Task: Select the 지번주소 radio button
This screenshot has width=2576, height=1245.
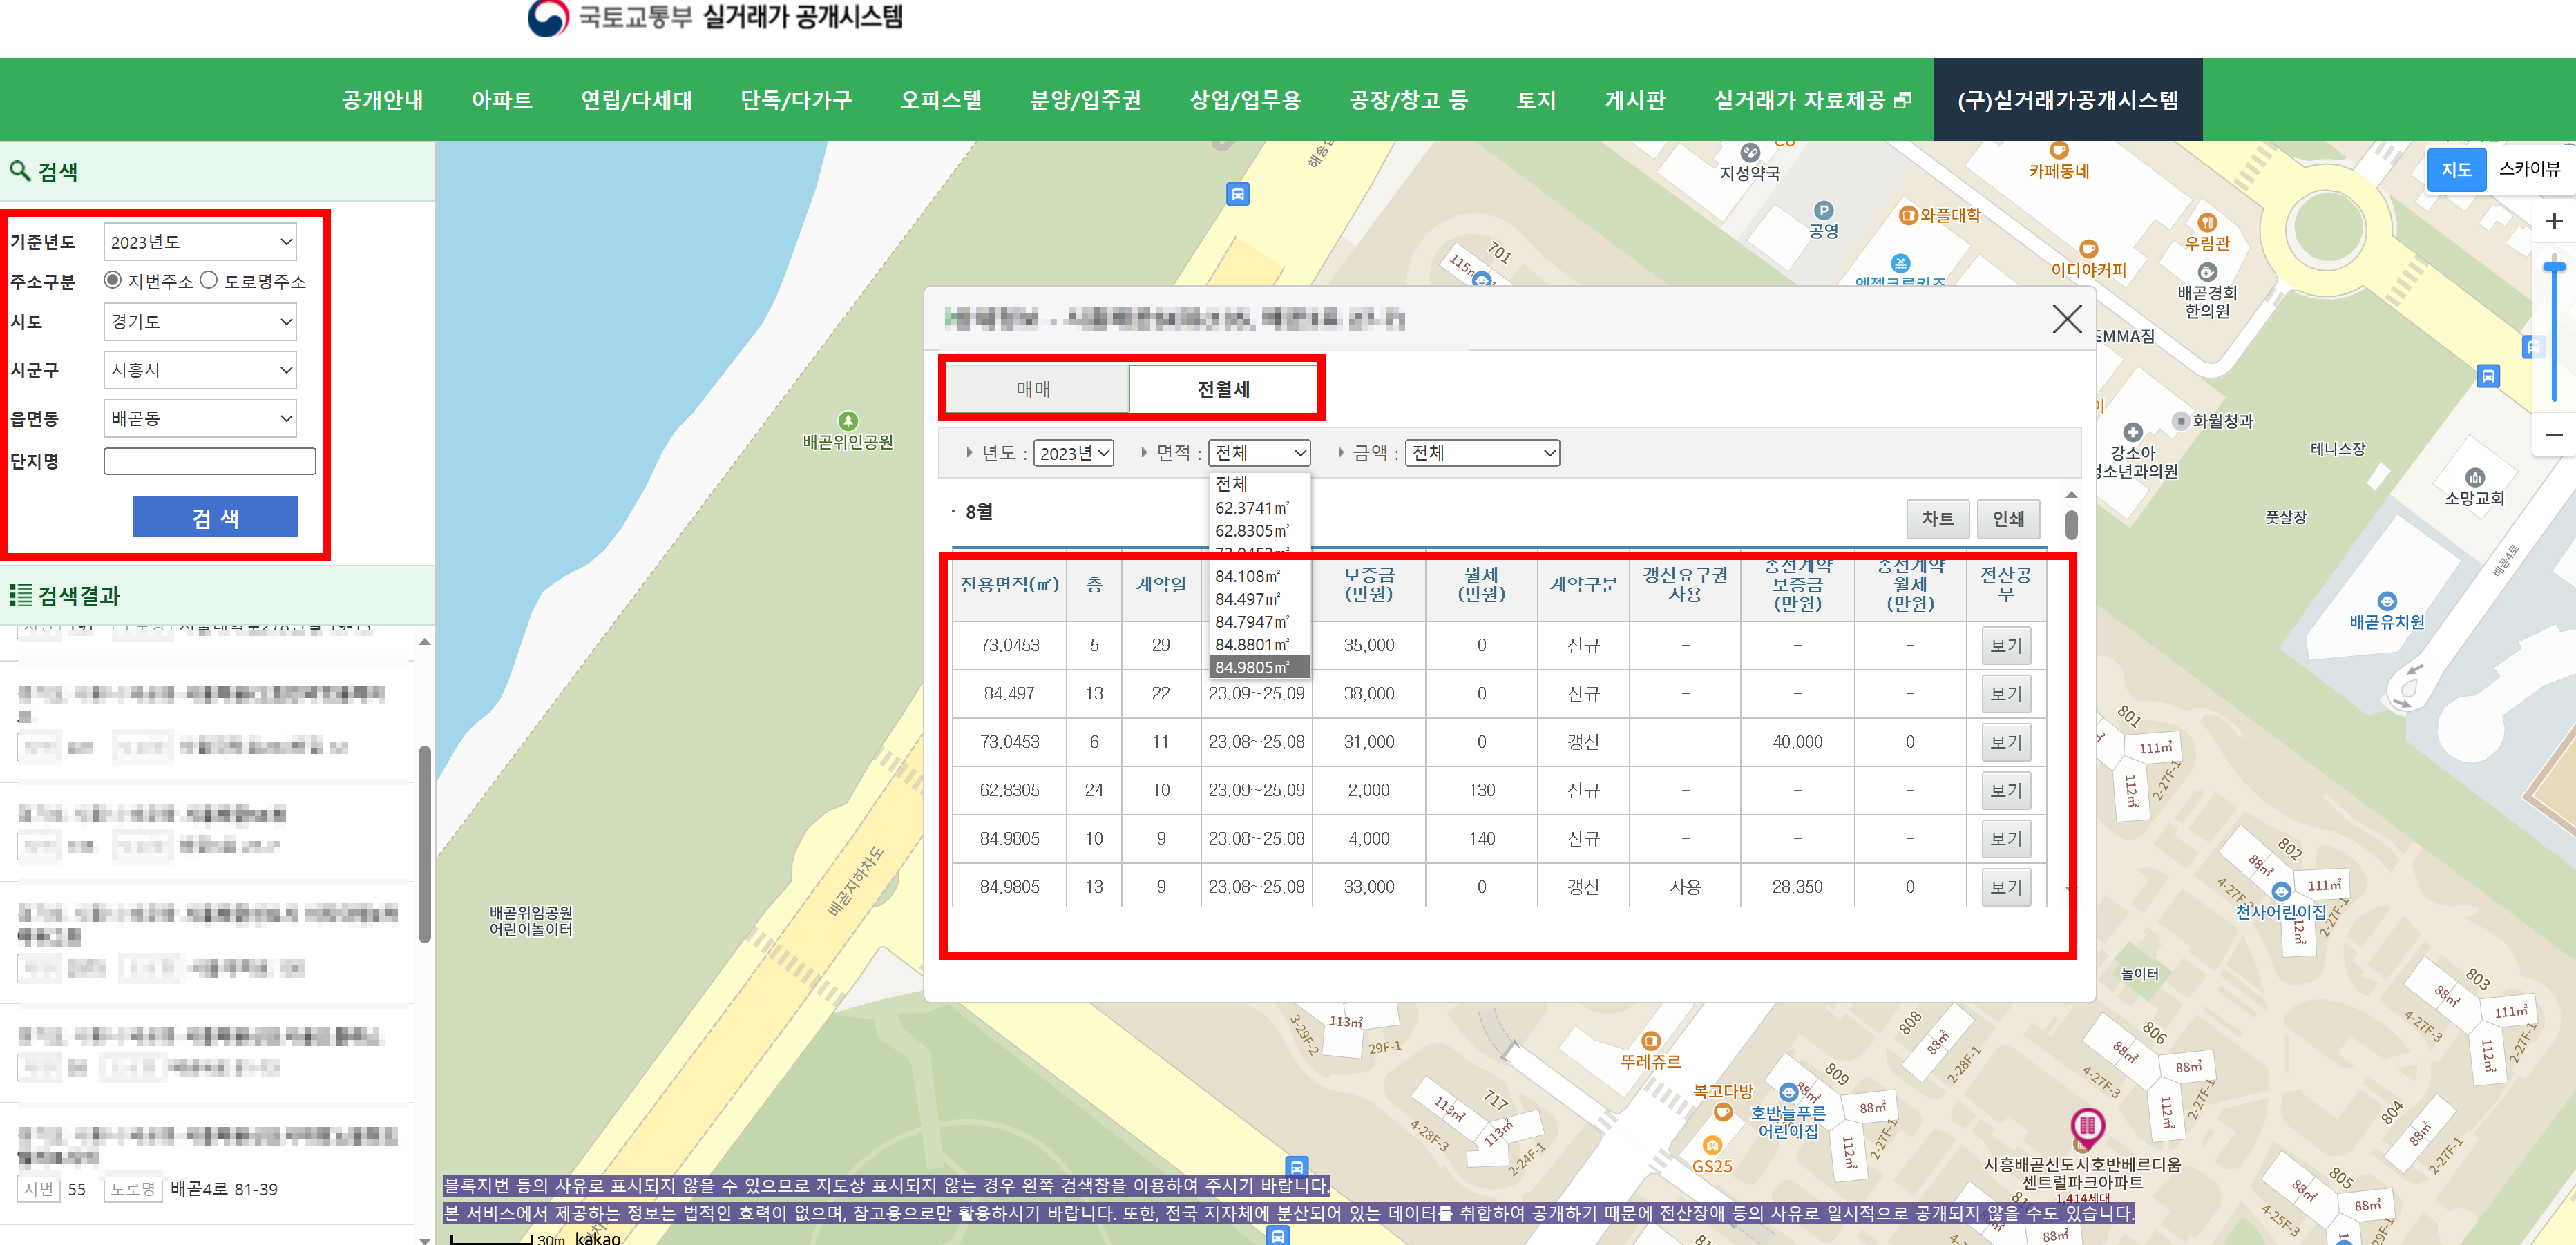Action: [x=113, y=280]
